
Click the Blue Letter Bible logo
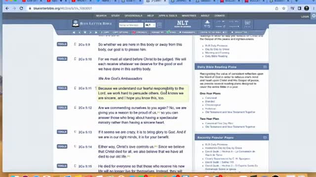(92, 24)
